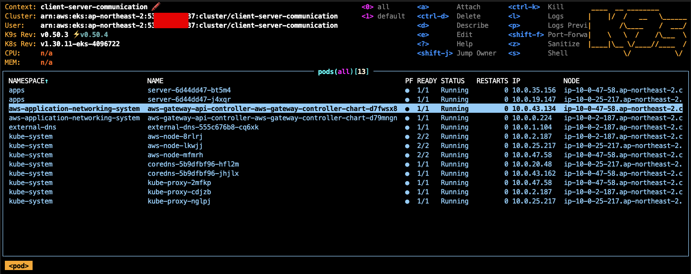This screenshot has height=274, width=691.
Task: Click the CPU n/a value
Action: click(x=46, y=53)
